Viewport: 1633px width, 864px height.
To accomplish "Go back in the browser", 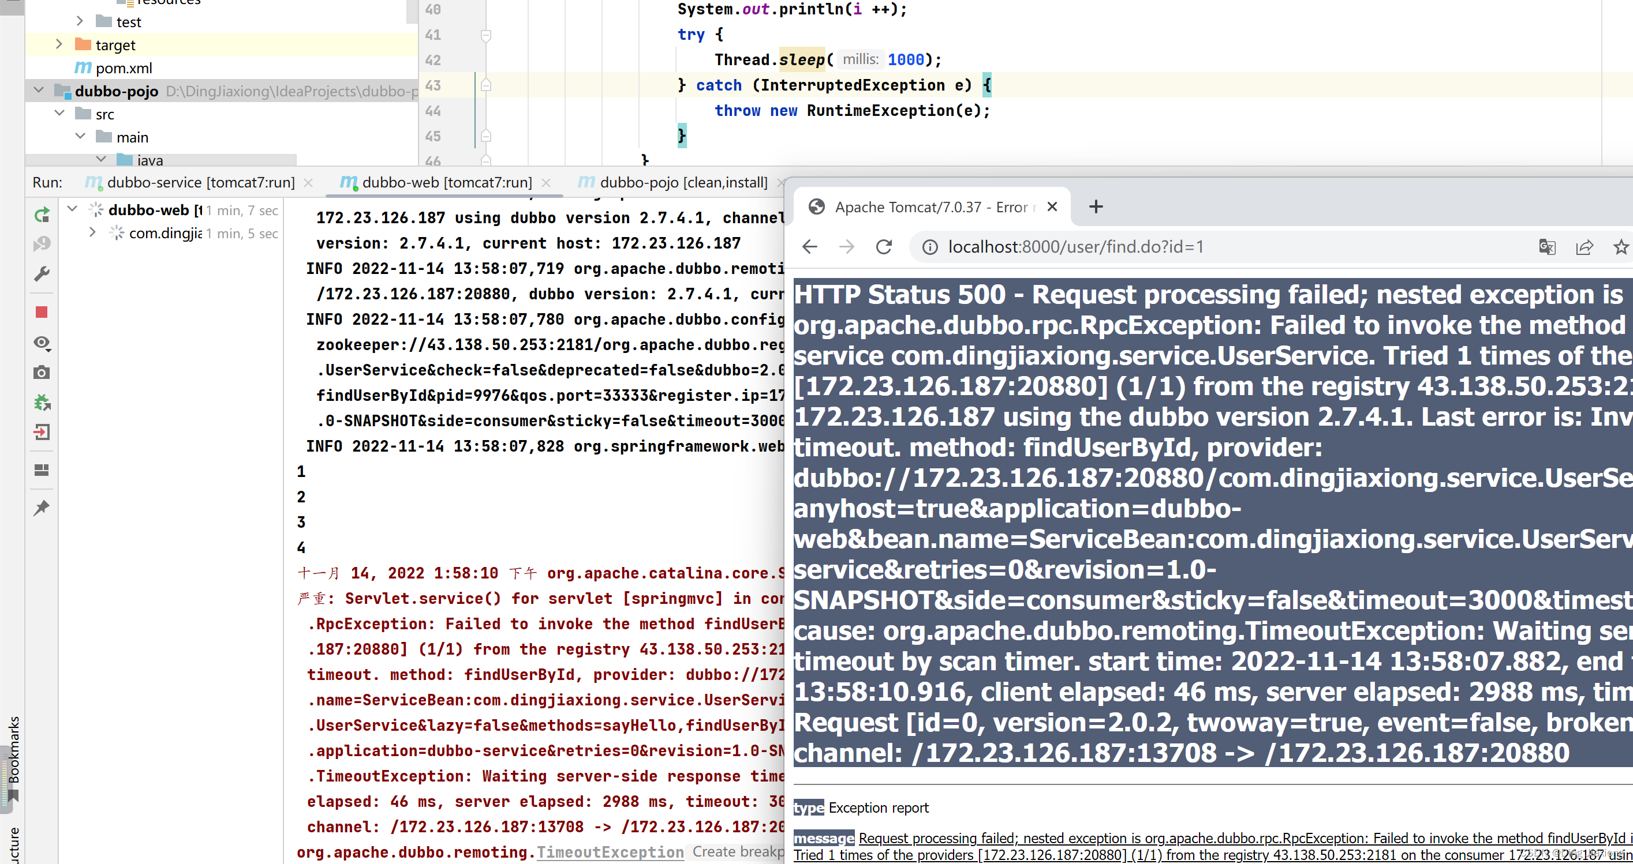I will (810, 246).
